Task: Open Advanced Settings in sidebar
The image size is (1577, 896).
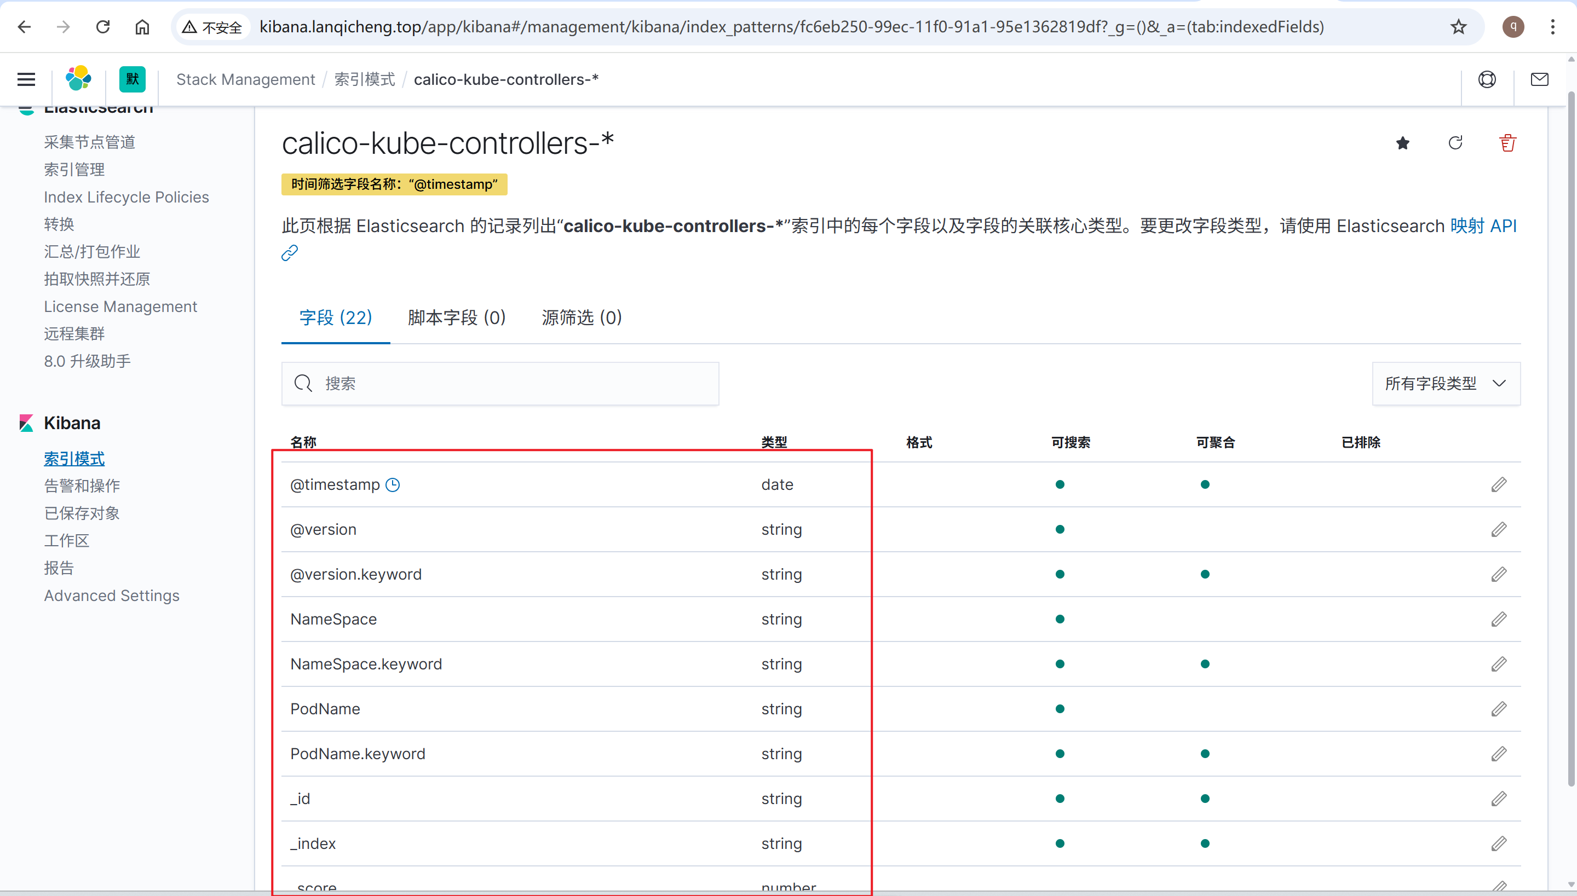Action: 111,596
